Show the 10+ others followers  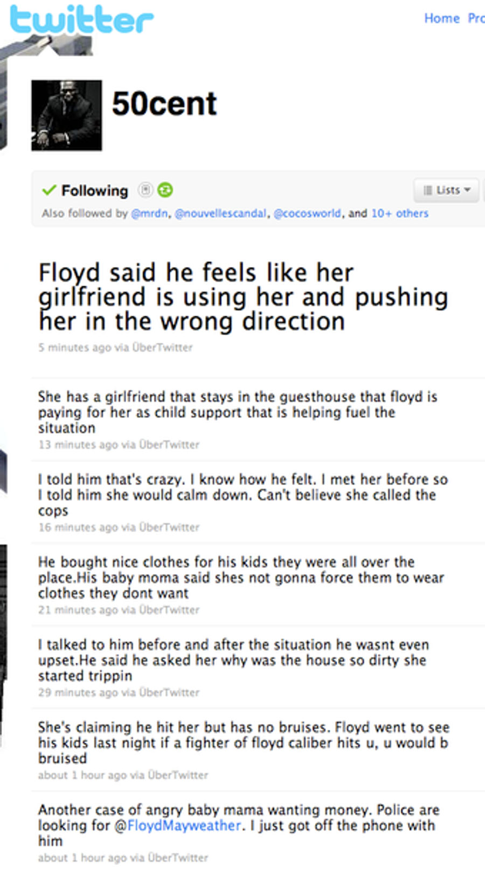400,213
